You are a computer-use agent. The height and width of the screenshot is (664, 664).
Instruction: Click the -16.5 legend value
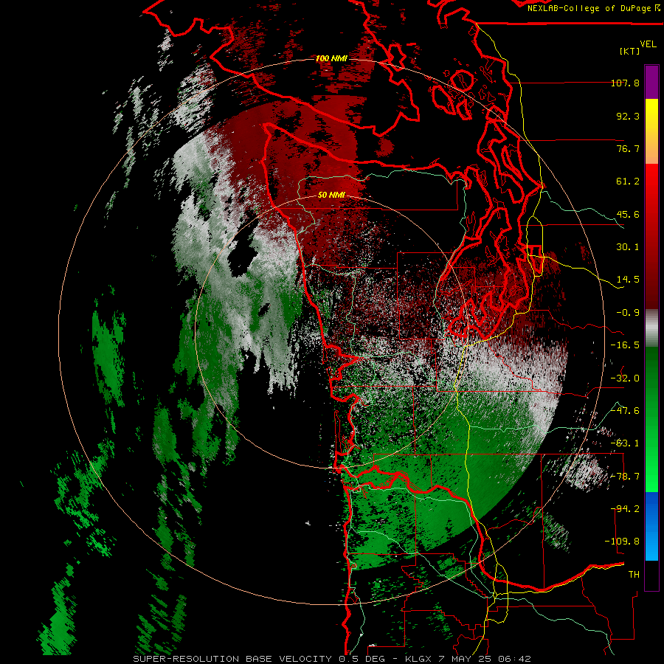(x=625, y=345)
